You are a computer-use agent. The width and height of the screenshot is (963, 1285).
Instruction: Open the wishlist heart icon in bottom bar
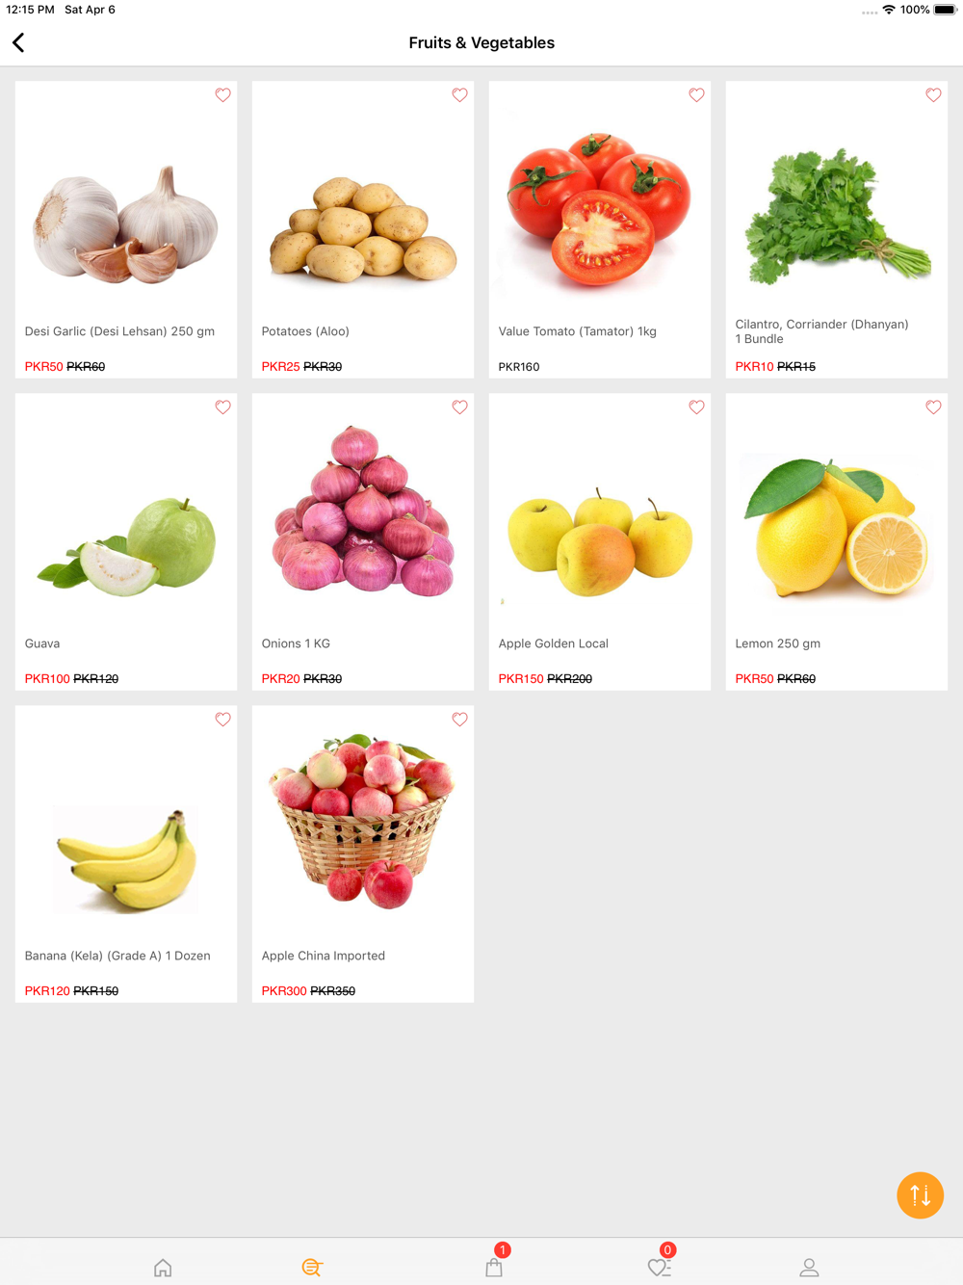click(660, 1268)
